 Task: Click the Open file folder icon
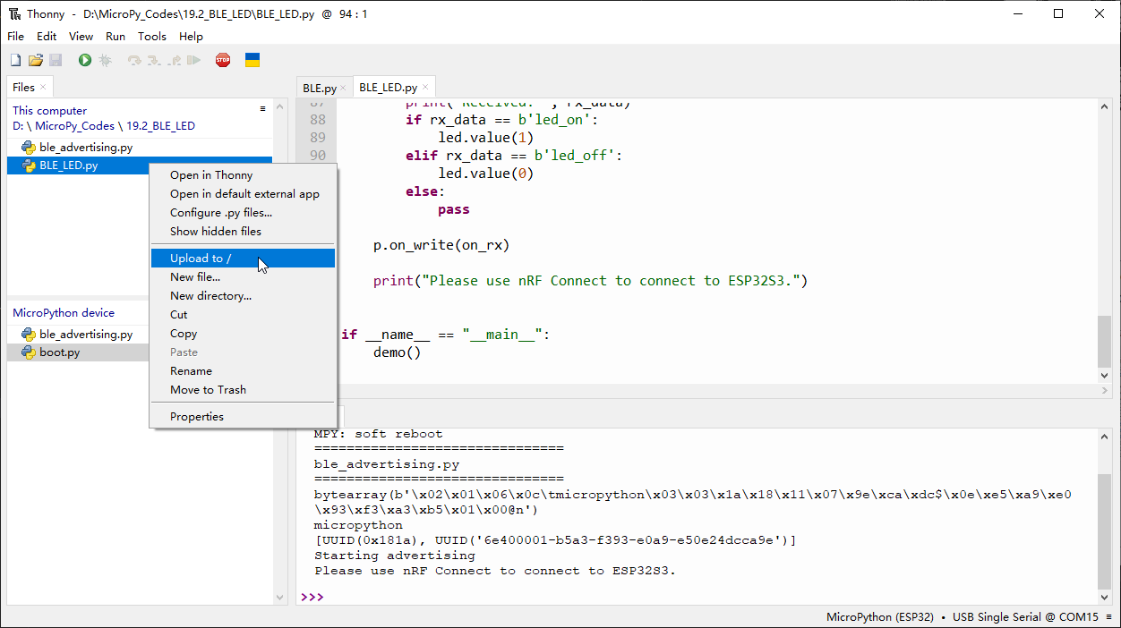coord(36,60)
